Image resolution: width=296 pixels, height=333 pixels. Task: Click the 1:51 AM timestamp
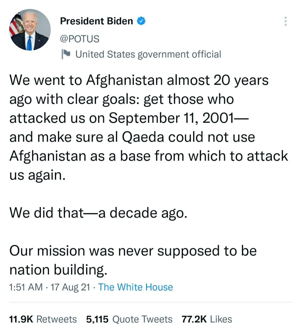click(26, 287)
